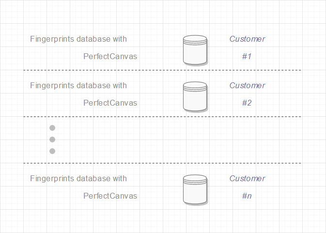Click the bottom dot of the ellipsis

coord(52,151)
